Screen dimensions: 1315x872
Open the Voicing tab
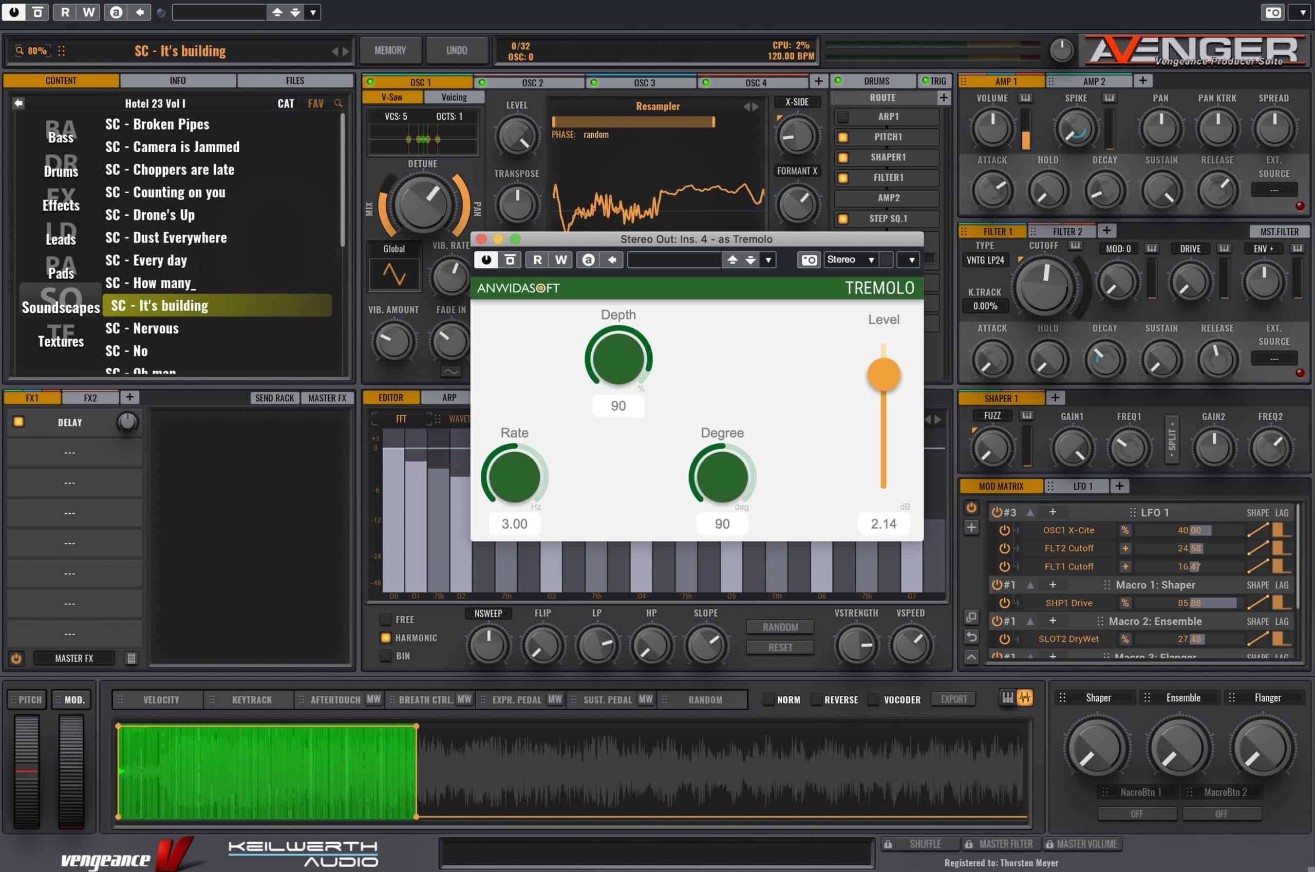[x=454, y=97]
